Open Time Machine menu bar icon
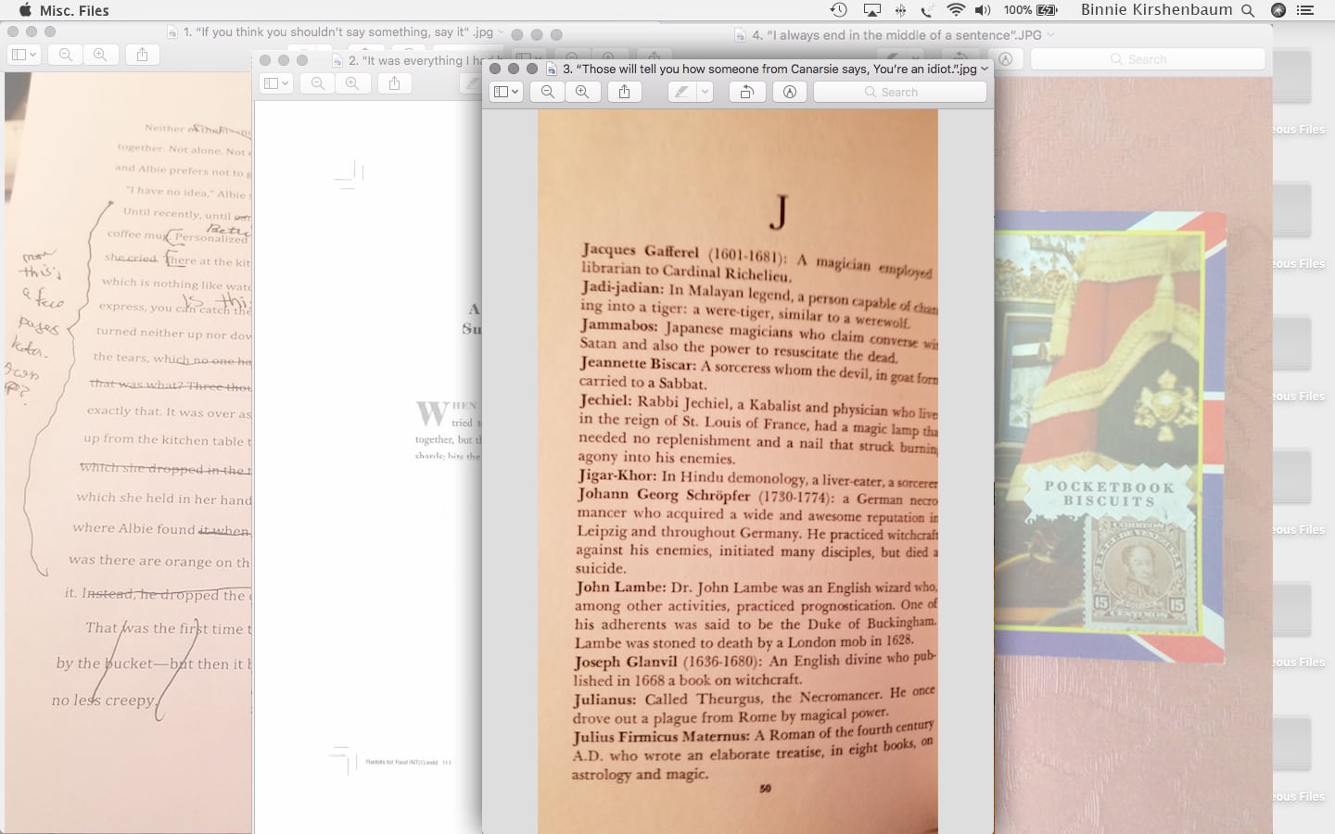This screenshot has width=1335, height=834. 838,10
